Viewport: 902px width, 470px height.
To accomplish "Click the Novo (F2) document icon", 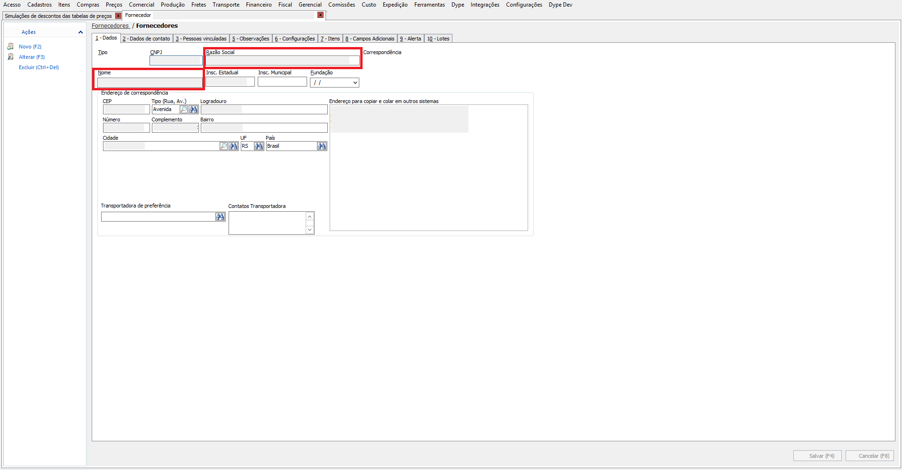I will [x=10, y=47].
